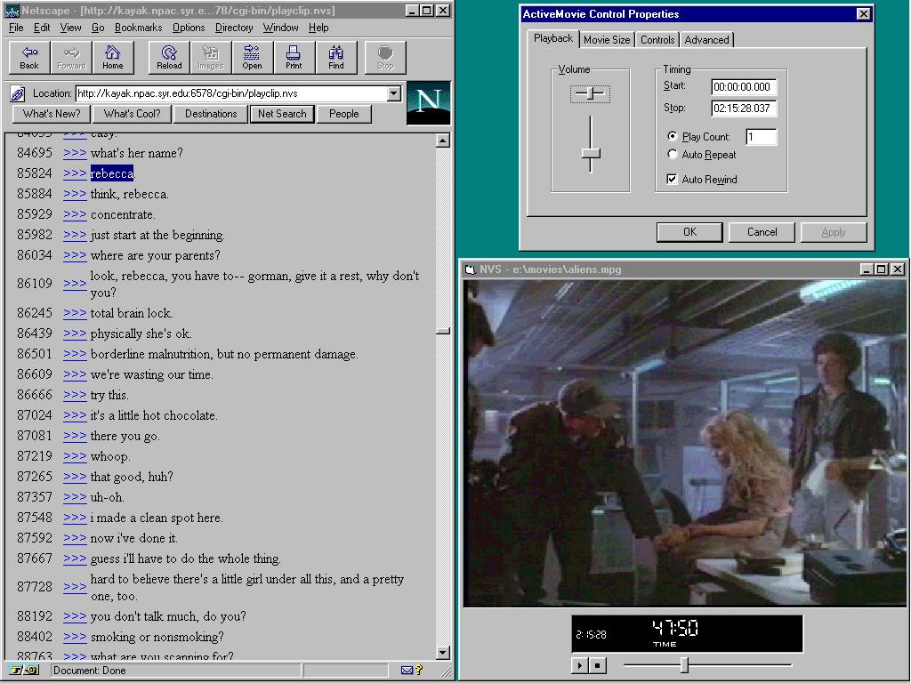The image size is (911, 683).
Task: Click the Forward toolbar button
Action: coord(71,58)
